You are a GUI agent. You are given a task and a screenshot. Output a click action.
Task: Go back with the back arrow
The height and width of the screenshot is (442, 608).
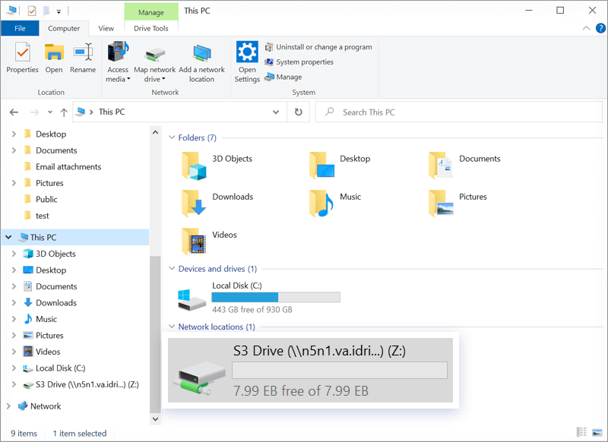point(14,112)
